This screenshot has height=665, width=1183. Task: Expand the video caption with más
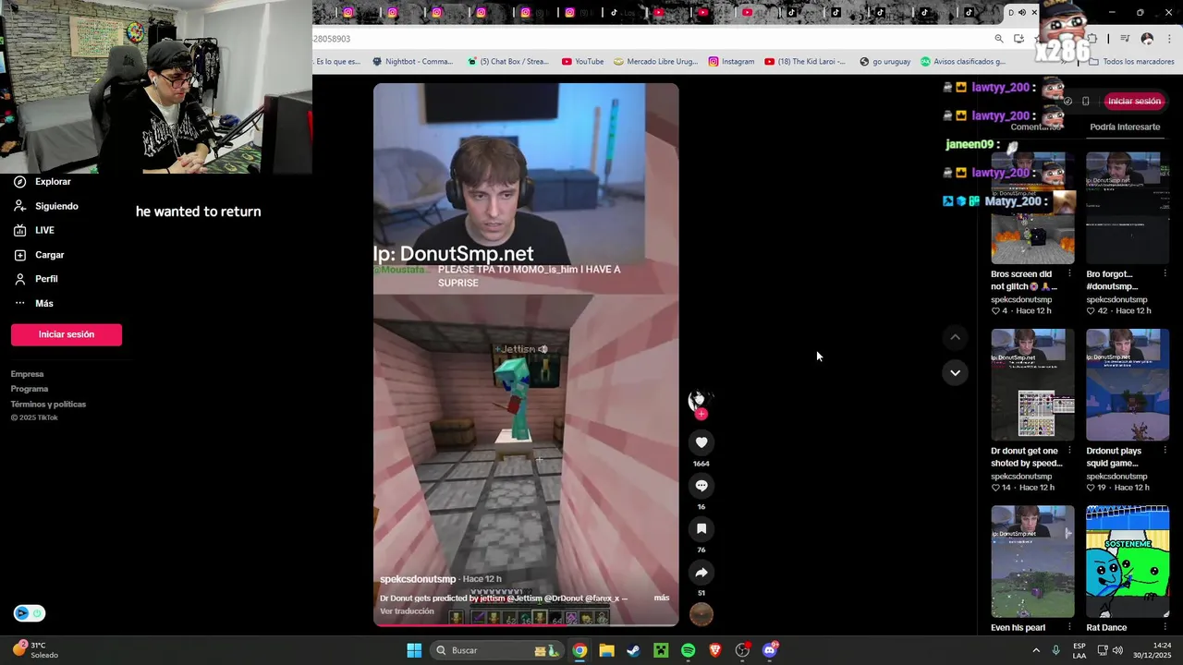[662, 598]
